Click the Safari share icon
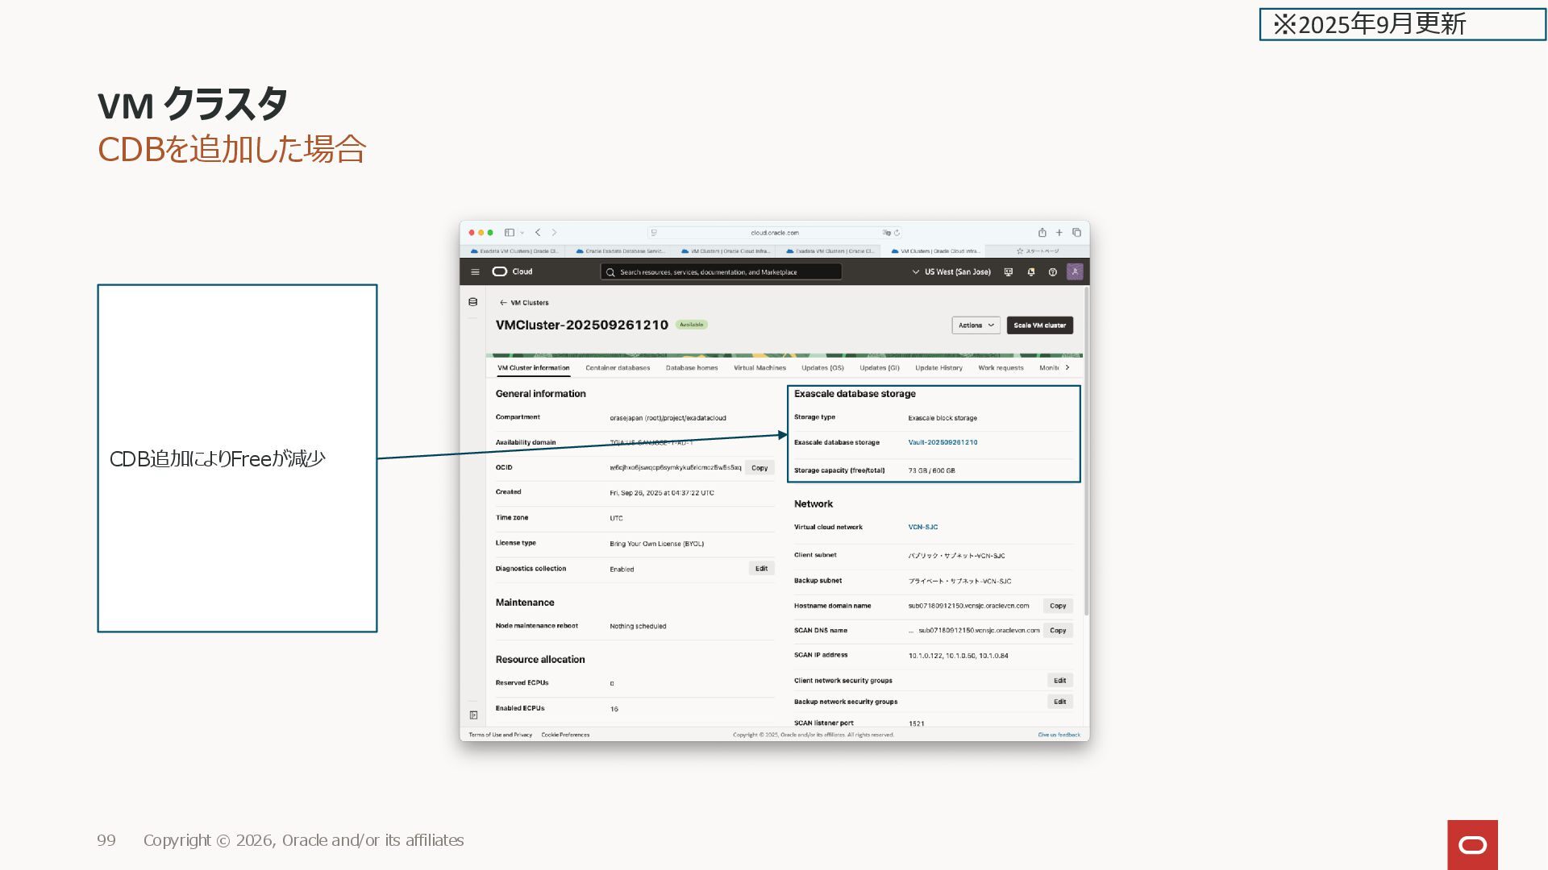The height and width of the screenshot is (870, 1548). point(1042,233)
